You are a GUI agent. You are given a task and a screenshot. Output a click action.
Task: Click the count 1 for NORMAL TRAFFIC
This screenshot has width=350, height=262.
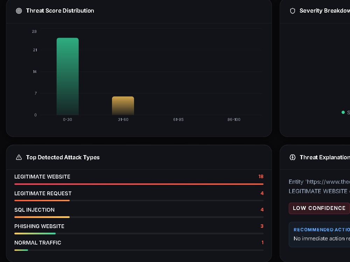click(x=262, y=242)
